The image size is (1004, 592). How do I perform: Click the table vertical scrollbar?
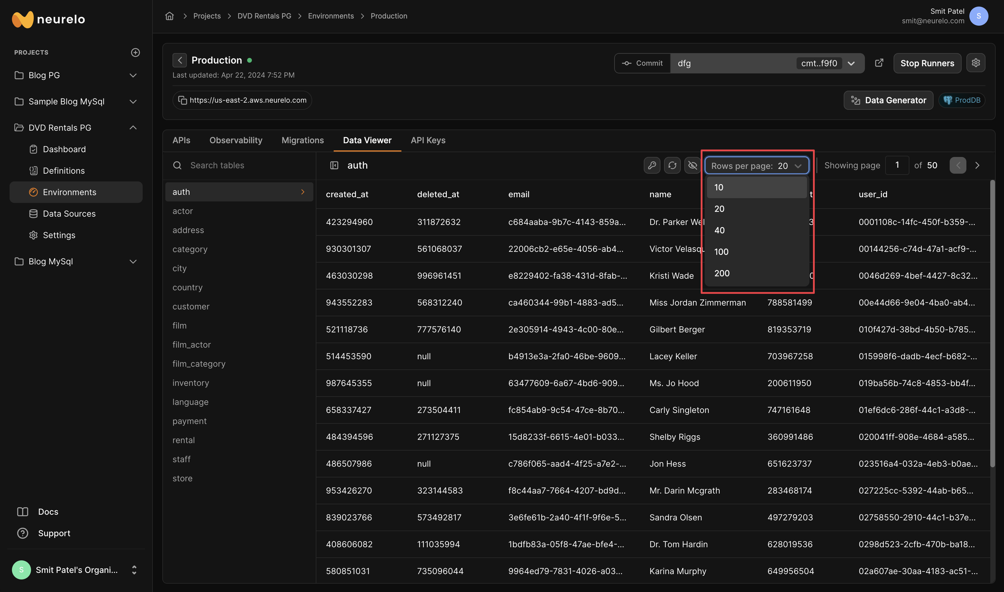point(992,323)
